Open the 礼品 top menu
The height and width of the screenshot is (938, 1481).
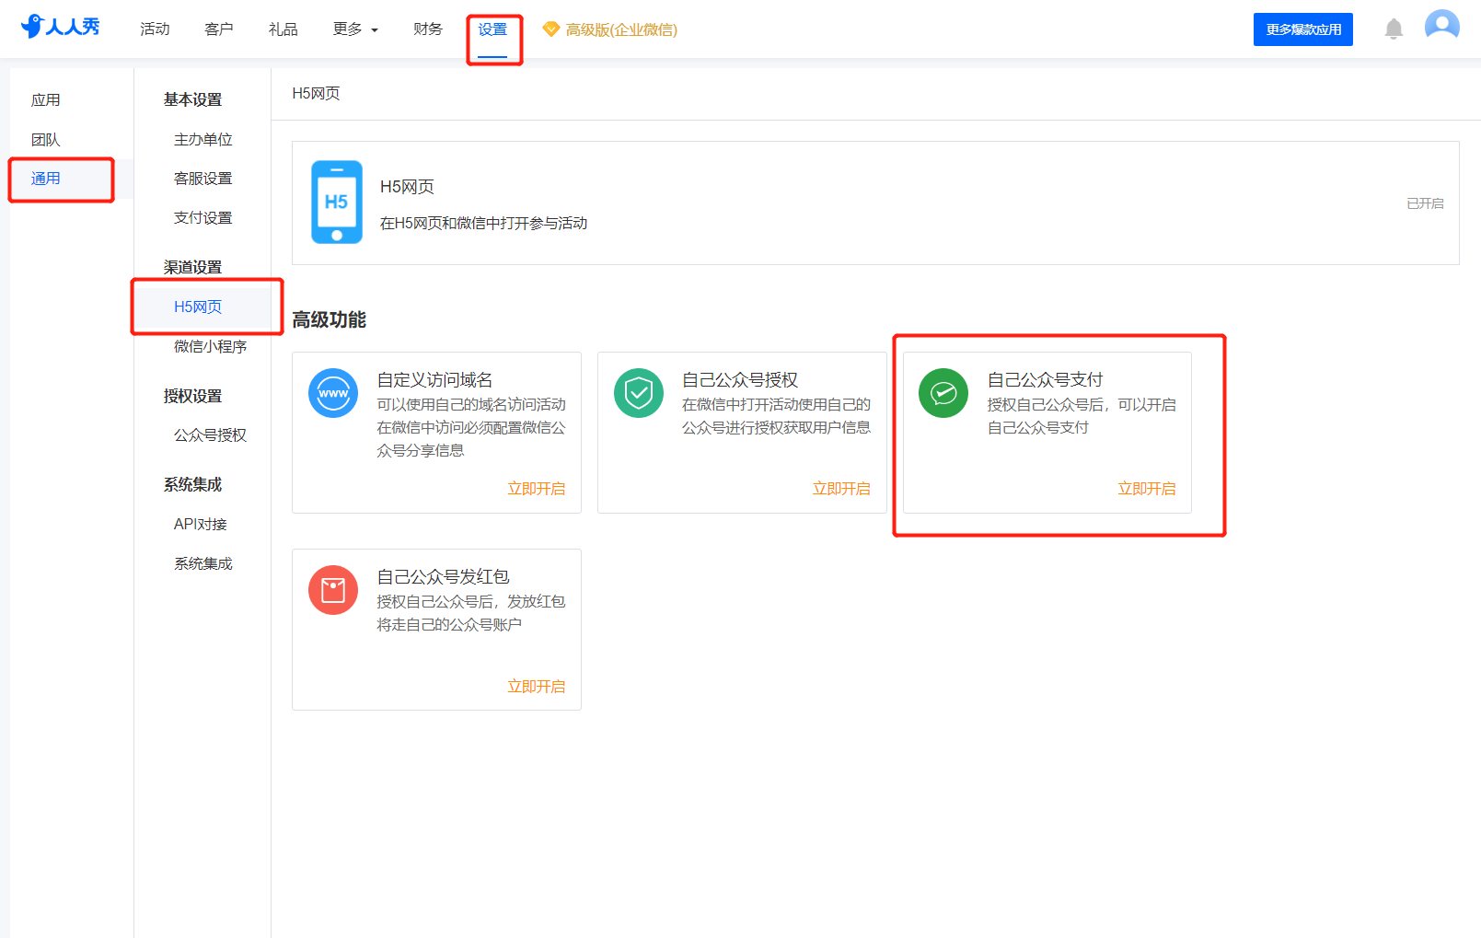(x=283, y=29)
